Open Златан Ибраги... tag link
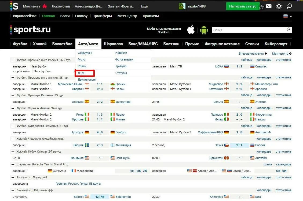 pos(121,6)
